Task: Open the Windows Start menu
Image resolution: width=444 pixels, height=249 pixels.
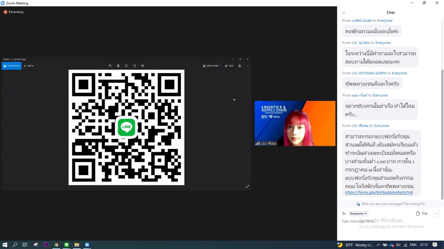Action: (5, 245)
